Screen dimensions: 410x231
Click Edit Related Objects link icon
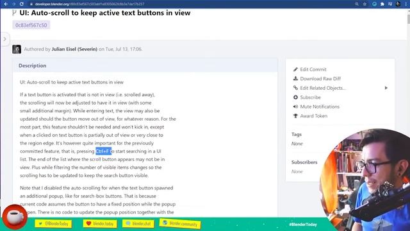[x=295, y=88]
